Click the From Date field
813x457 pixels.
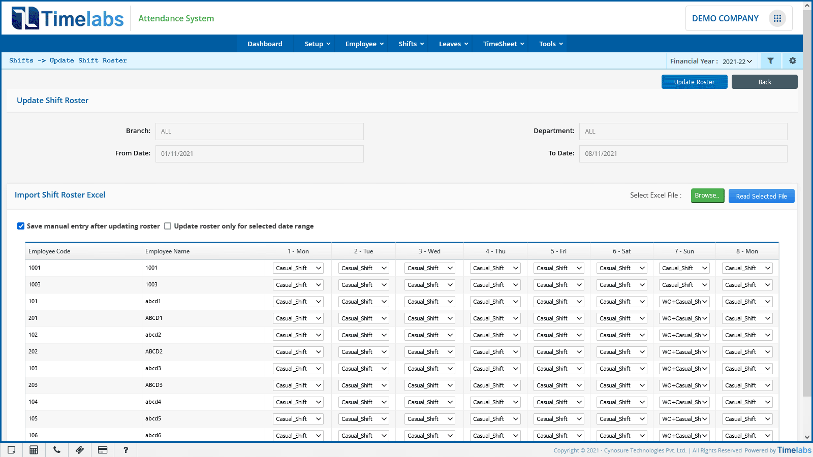coord(260,154)
